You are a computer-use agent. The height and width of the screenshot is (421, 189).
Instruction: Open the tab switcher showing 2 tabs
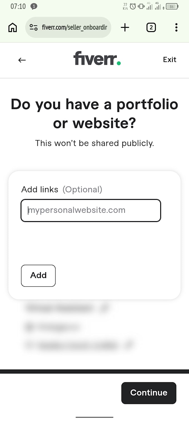[151, 27]
